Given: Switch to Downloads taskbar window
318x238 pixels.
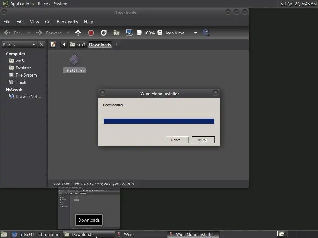Looking at the screenshot, I should coord(89,234).
